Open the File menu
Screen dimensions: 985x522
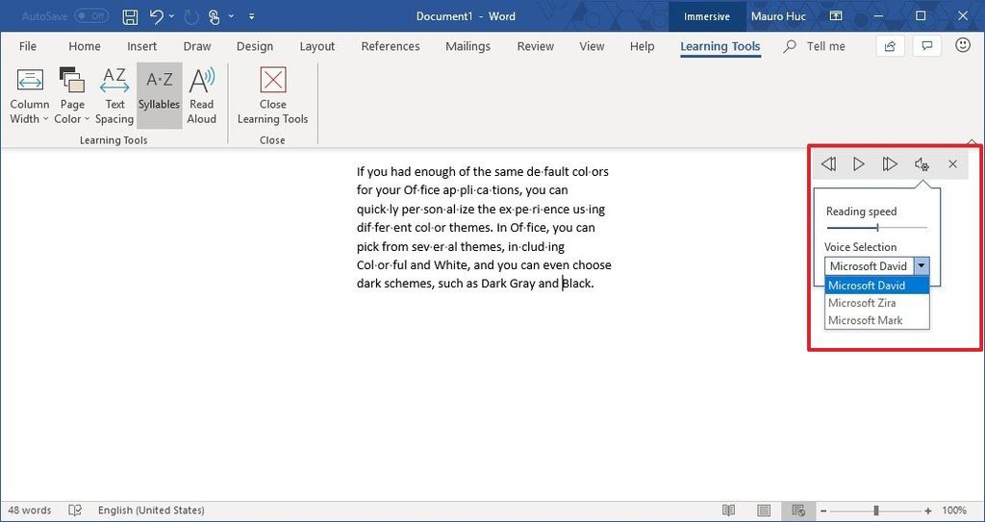[28, 46]
